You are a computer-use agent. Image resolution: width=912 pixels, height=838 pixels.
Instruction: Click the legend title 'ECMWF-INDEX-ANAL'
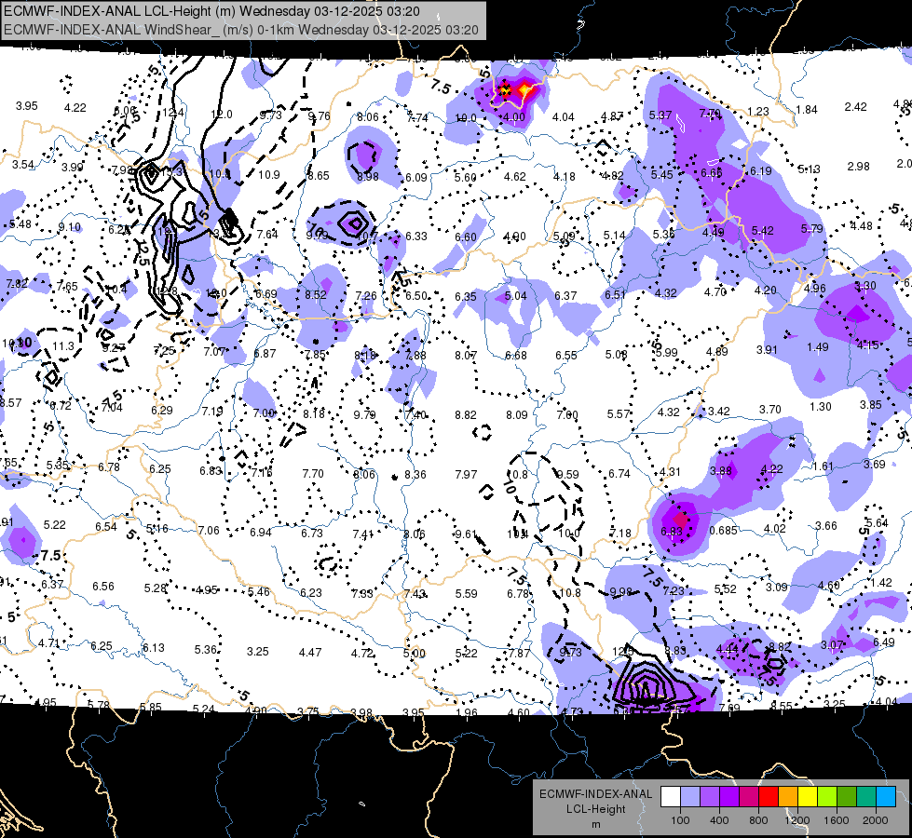tap(595, 794)
